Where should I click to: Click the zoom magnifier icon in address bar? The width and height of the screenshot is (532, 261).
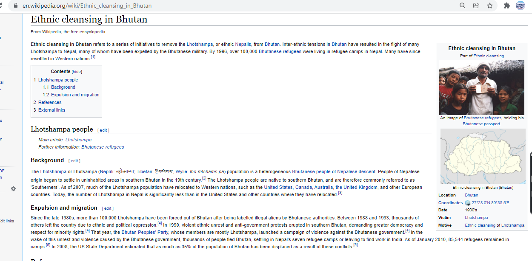[x=463, y=6]
